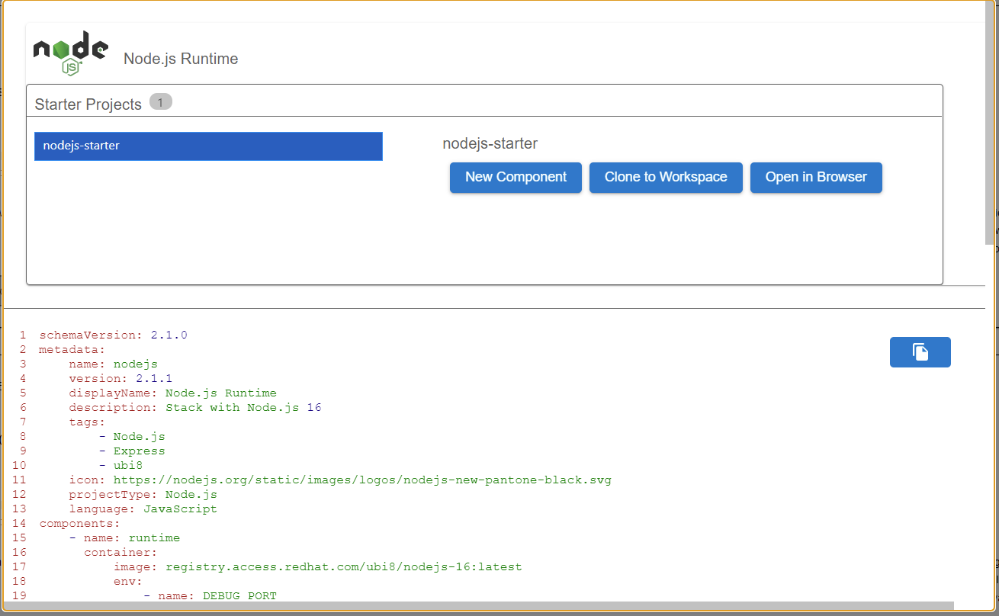Click the 'version: 2.1.1' line
999x616 pixels.
coord(120,378)
